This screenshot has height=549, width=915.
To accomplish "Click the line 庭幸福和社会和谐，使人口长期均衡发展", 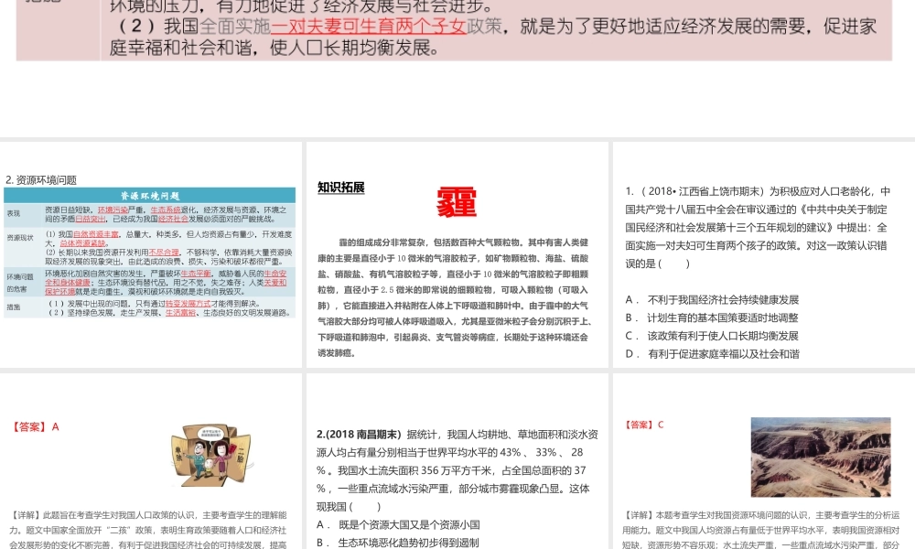I will coord(274,48).
